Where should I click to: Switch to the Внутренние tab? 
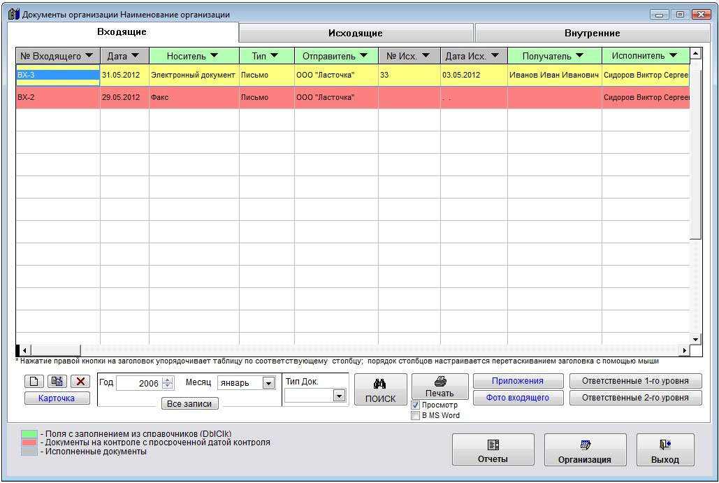pyautogui.click(x=592, y=33)
